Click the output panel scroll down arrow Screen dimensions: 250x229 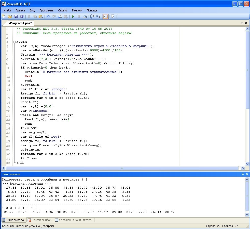tap(247, 215)
